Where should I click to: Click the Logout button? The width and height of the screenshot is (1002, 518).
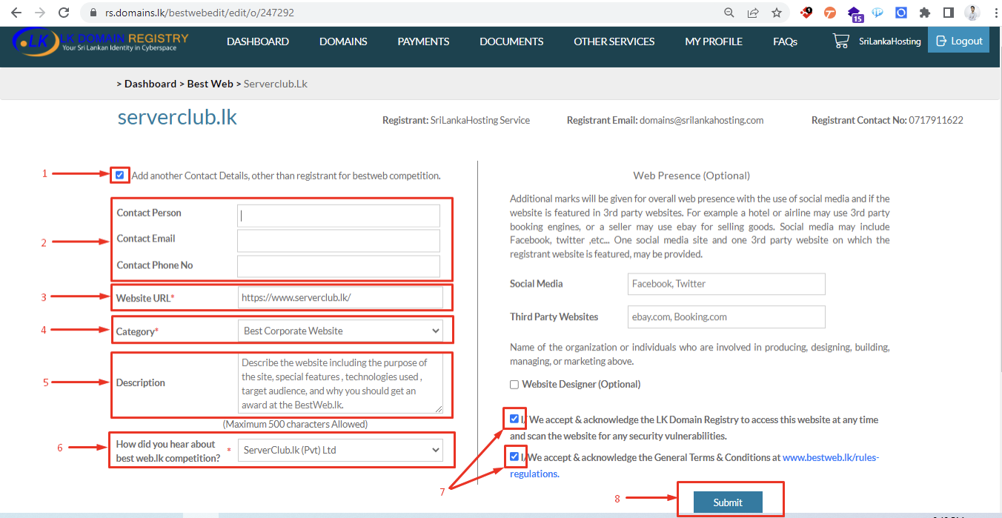click(x=959, y=41)
